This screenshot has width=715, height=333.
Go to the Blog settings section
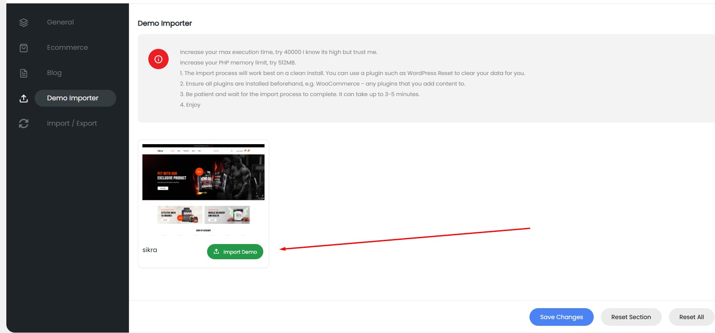pos(54,73)
